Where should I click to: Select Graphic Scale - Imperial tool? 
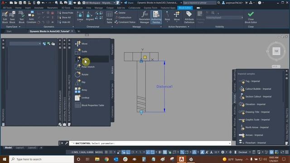click(254, 120)
